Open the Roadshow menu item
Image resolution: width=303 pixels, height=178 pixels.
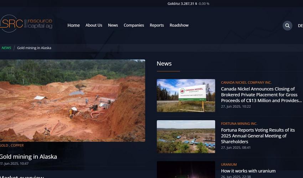click(179, 25)
